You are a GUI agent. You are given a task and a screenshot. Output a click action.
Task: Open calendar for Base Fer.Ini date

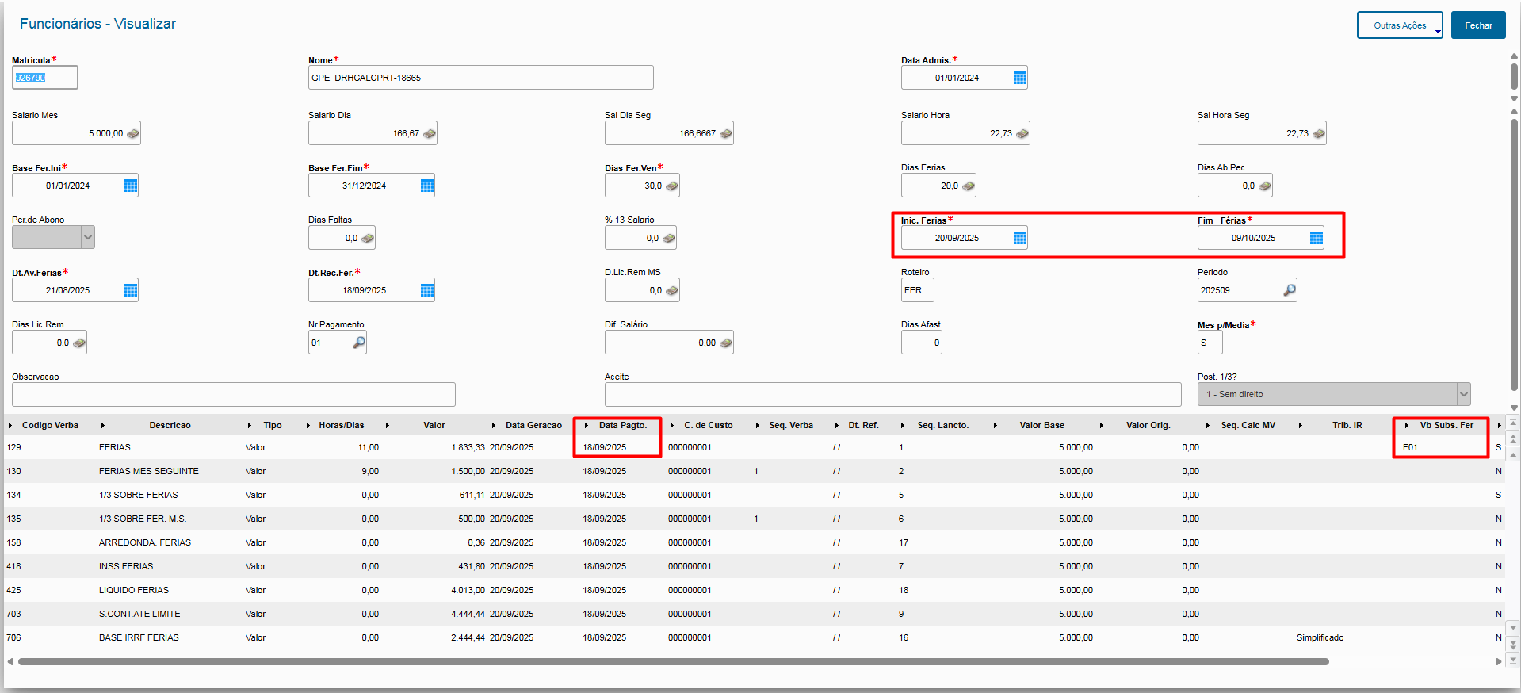131,186
